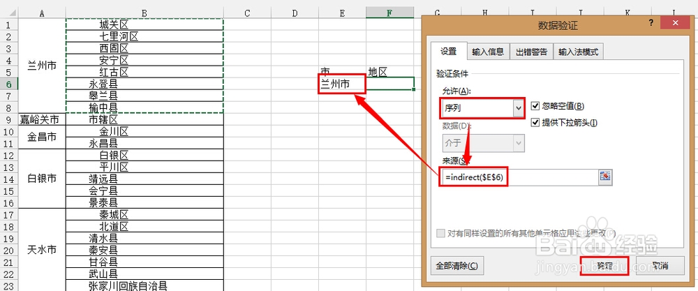
Task: Click the 来源 formula input field
Action: (519, 177)
